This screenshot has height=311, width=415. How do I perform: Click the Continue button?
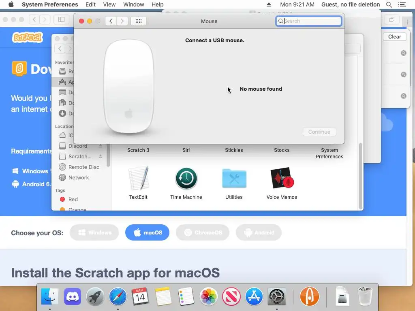tap(319, 132)
